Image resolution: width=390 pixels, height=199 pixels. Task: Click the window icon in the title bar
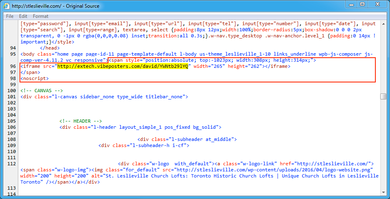tap(6, 6)
